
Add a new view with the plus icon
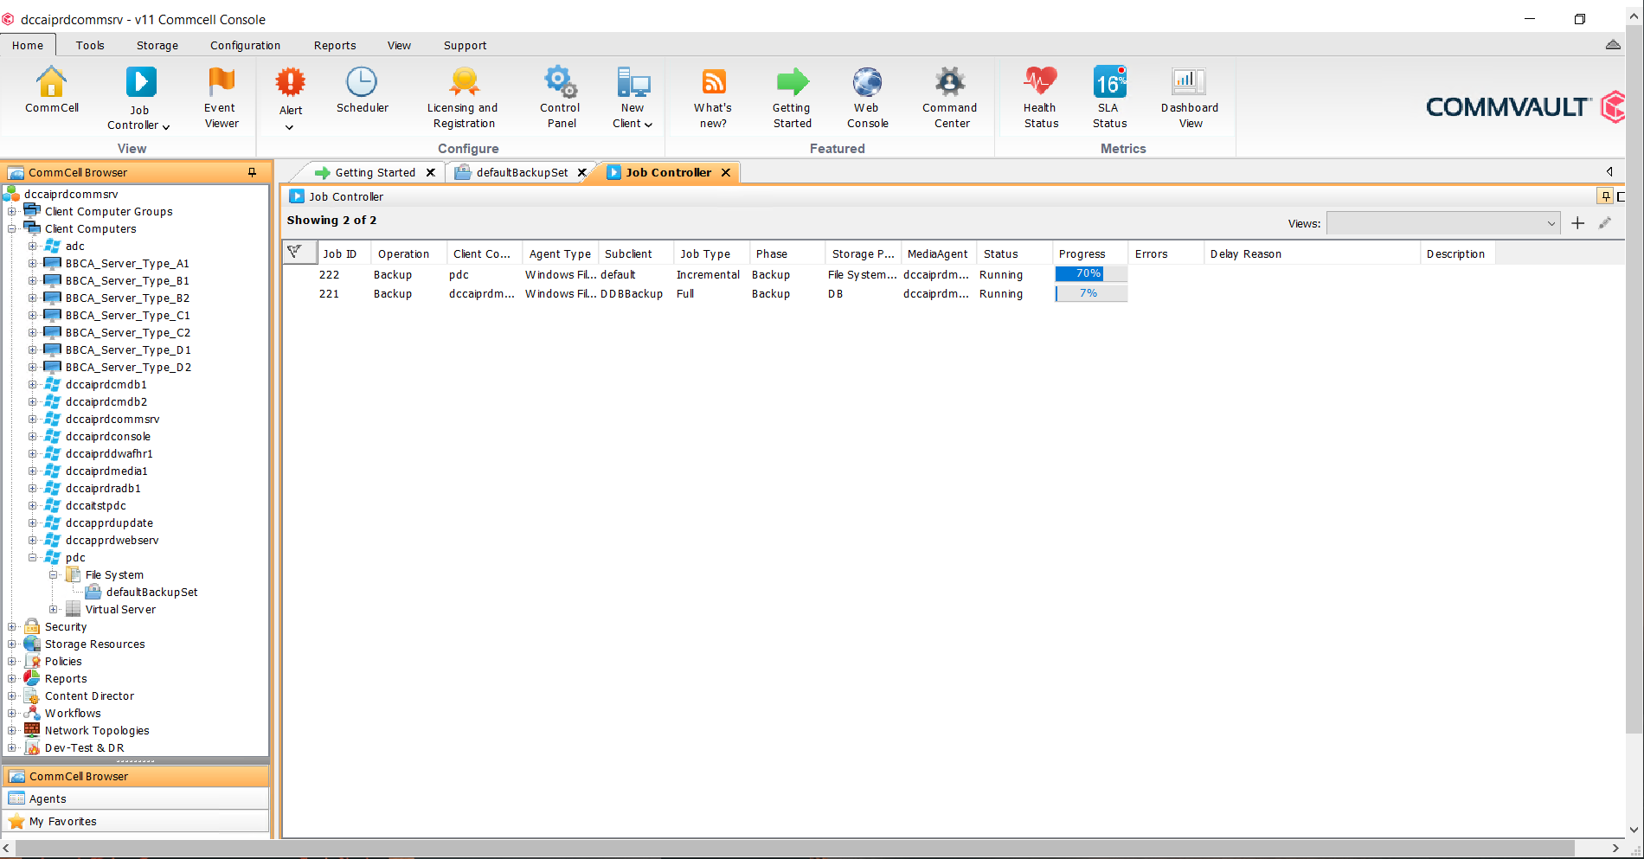[1577, 223]
